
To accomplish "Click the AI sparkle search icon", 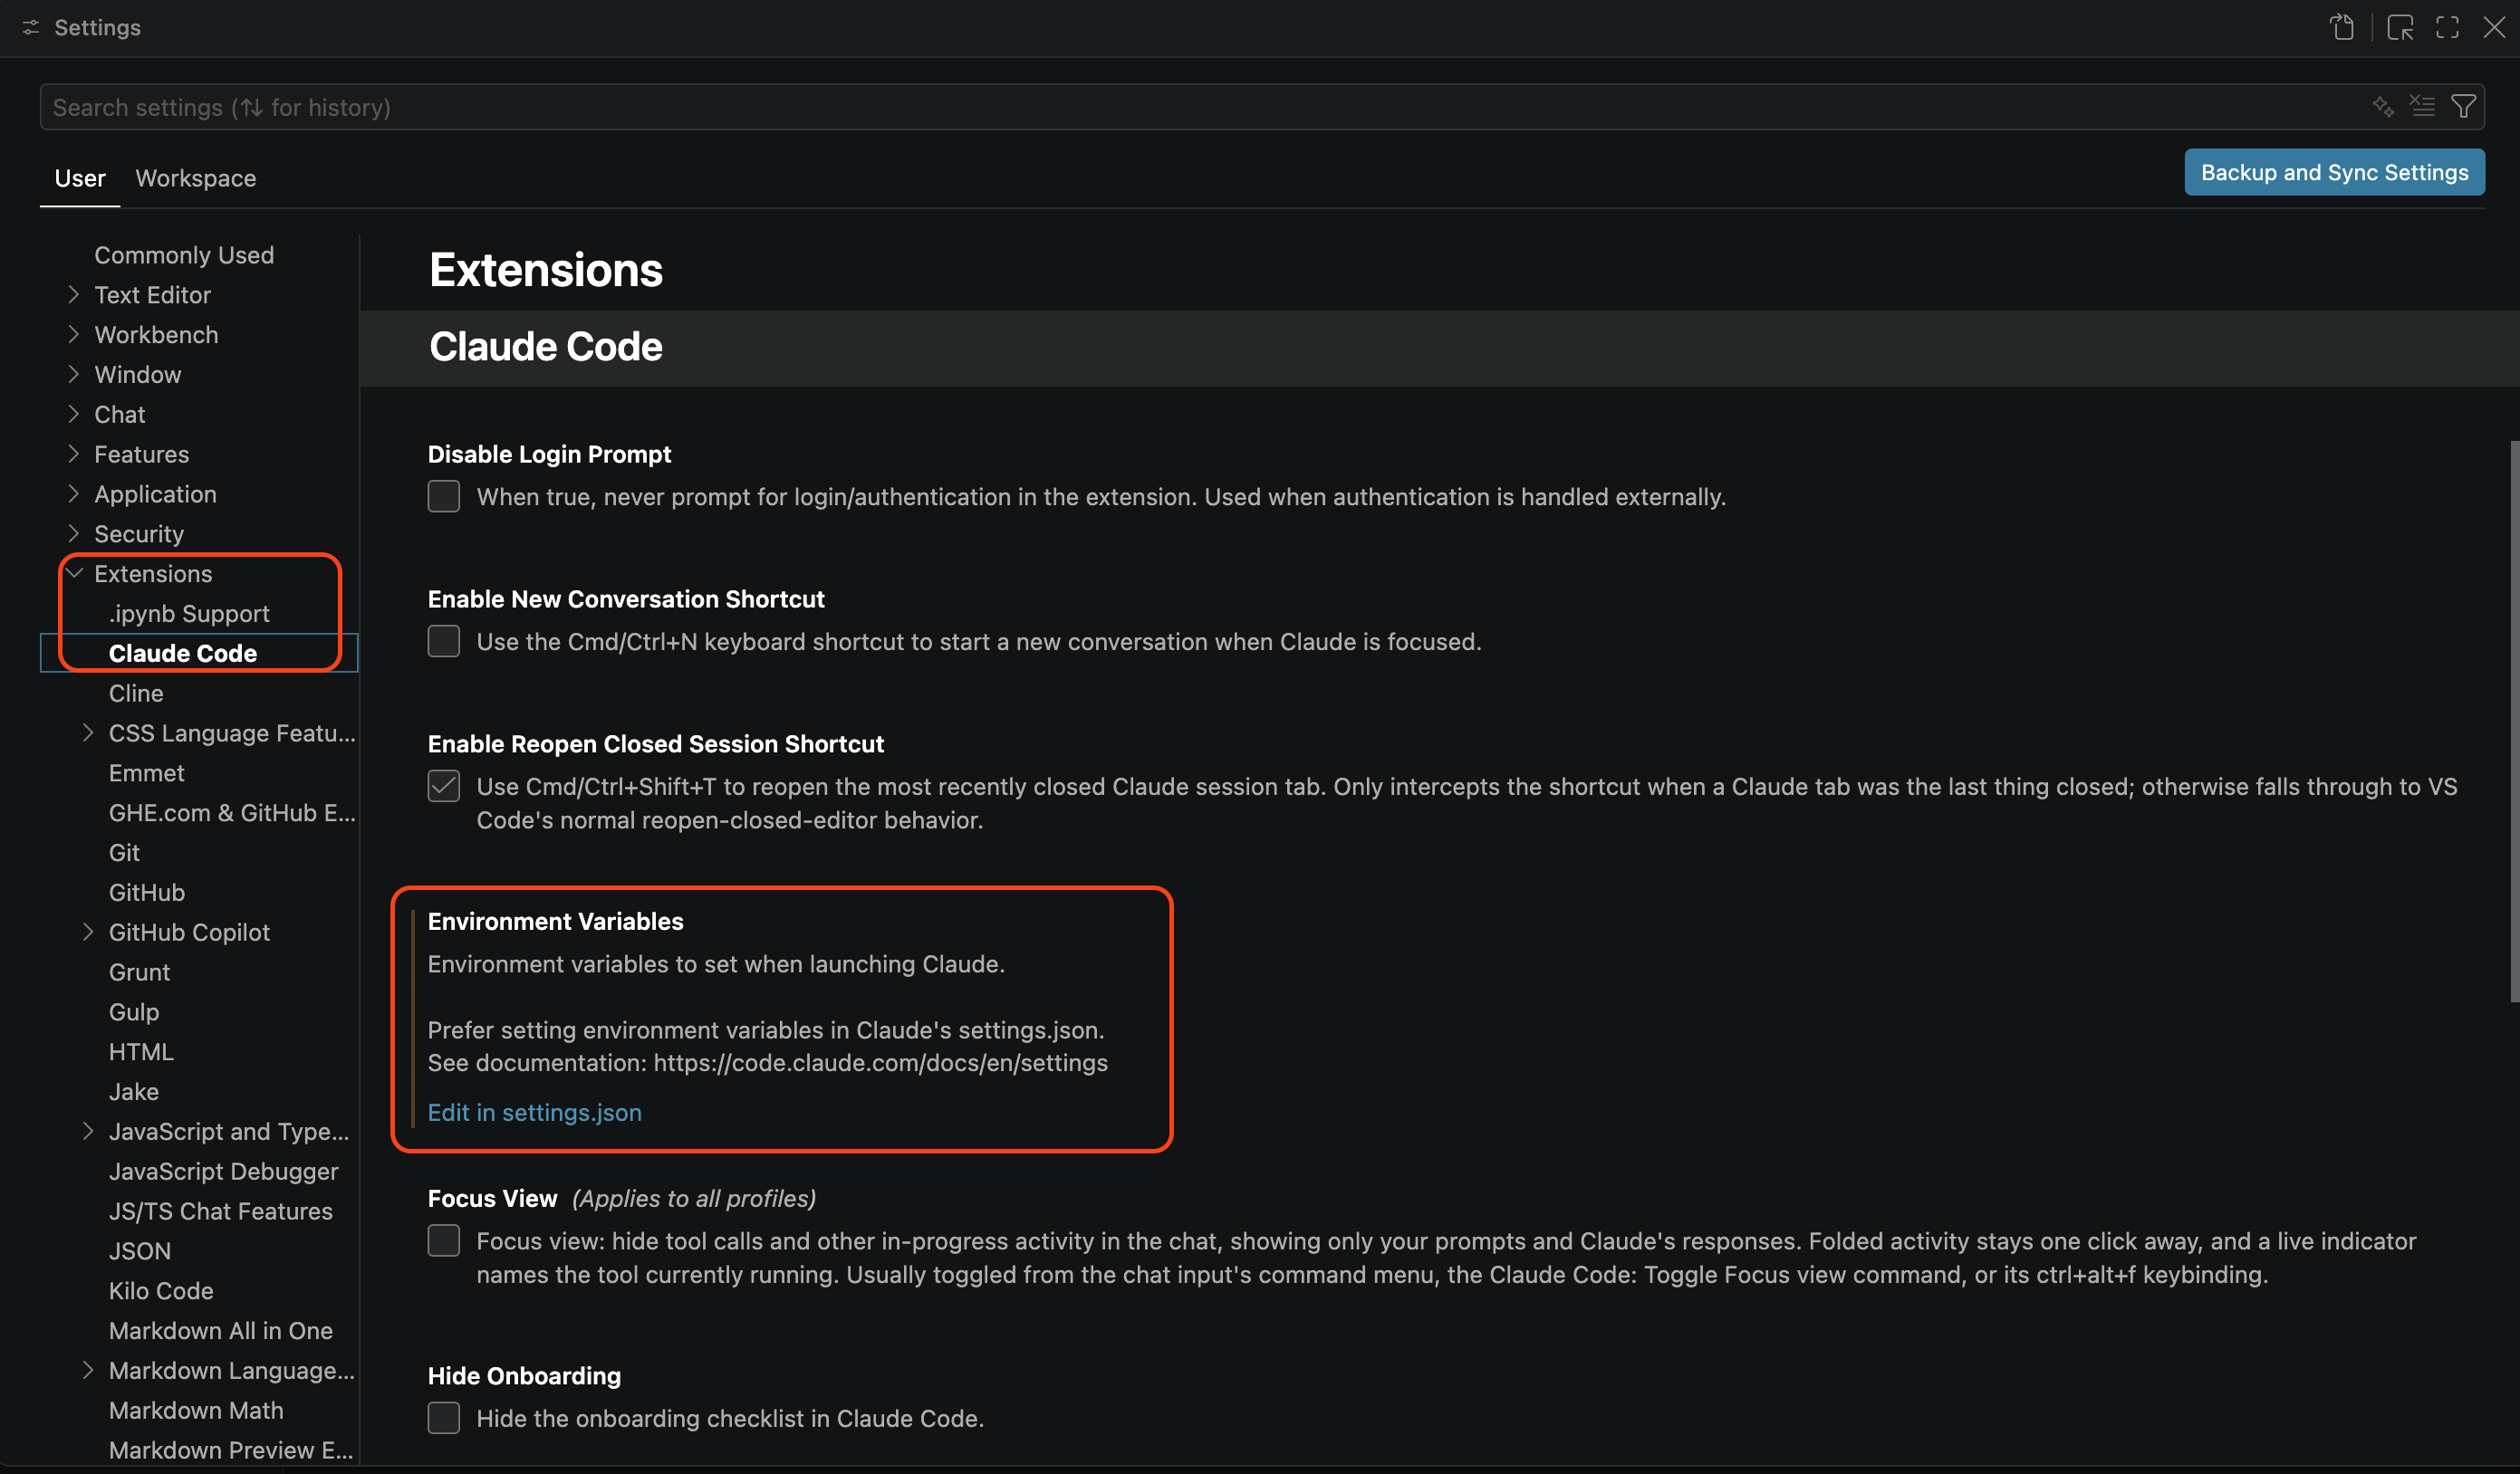I will click(2383, 106).
